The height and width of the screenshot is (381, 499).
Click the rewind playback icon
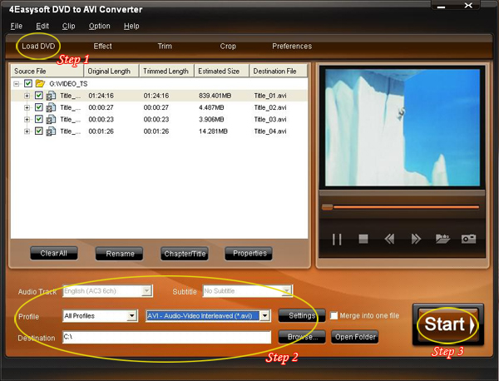click(x=389, y=239)
